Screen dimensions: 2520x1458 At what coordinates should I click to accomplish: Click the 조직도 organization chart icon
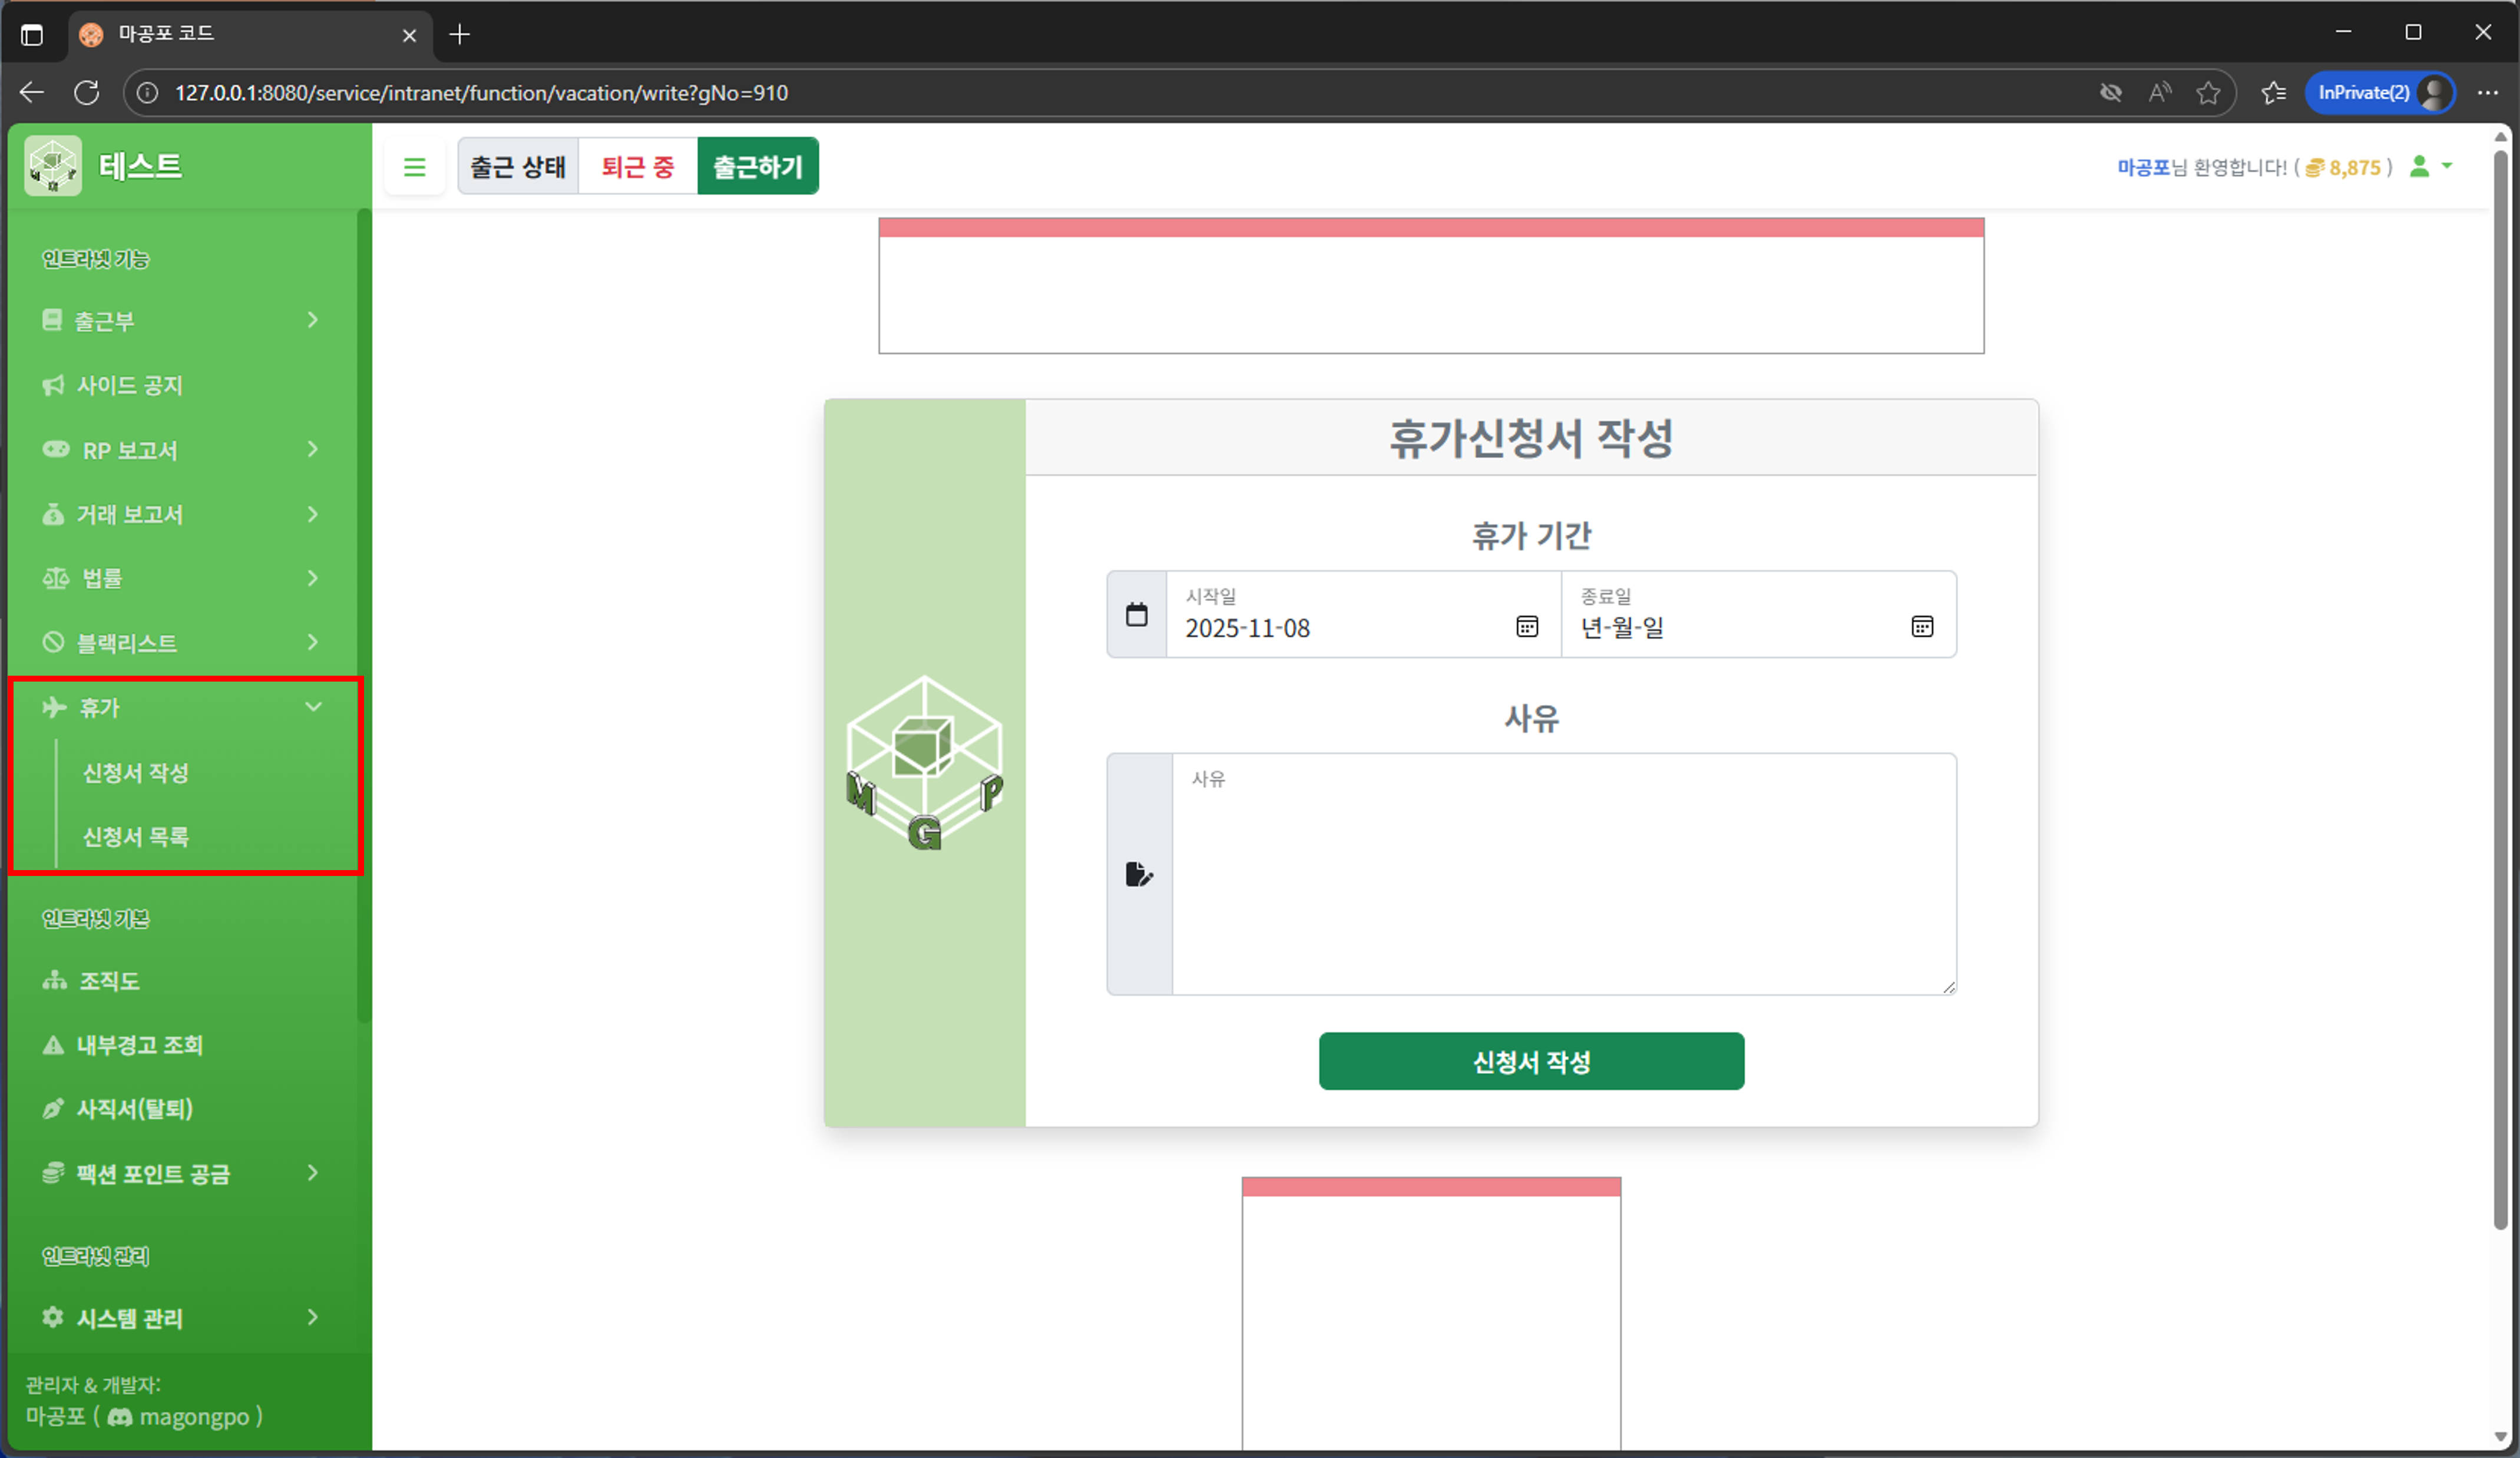[x=53, y=980]
